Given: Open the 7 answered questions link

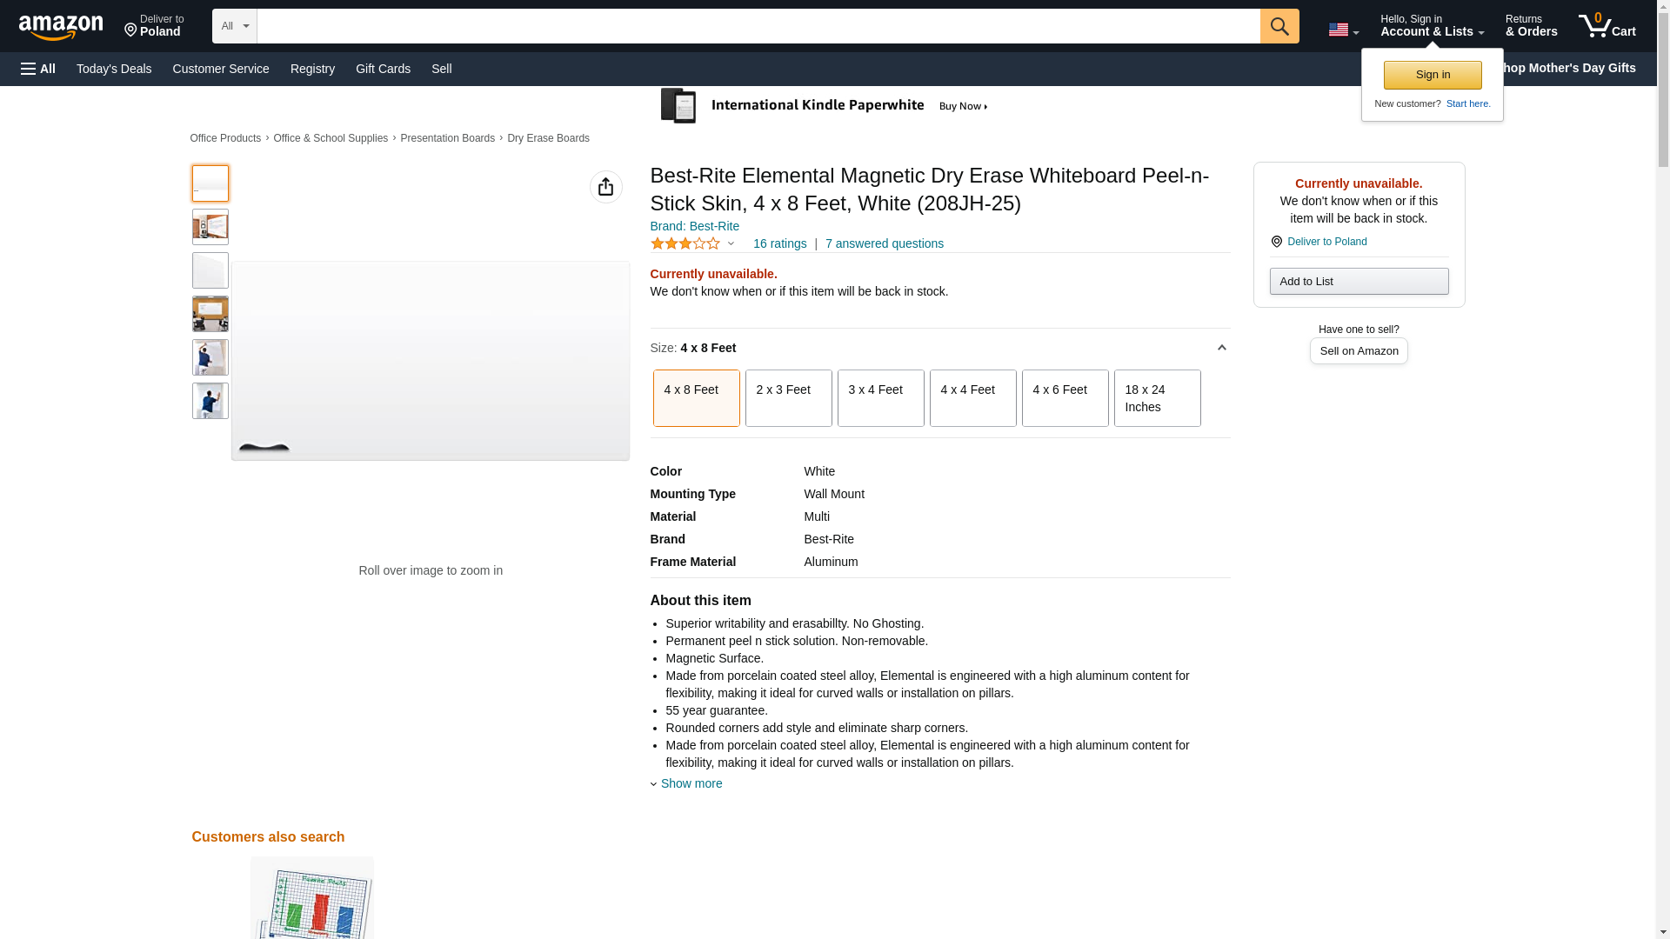Looking at the screenshot, I should pyautogui.click(x=884, y=243).
